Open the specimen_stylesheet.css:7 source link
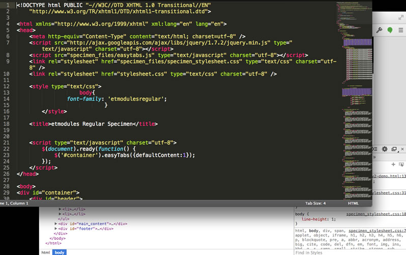This screenshot has width=406, height=255. [x=377, y=231]
